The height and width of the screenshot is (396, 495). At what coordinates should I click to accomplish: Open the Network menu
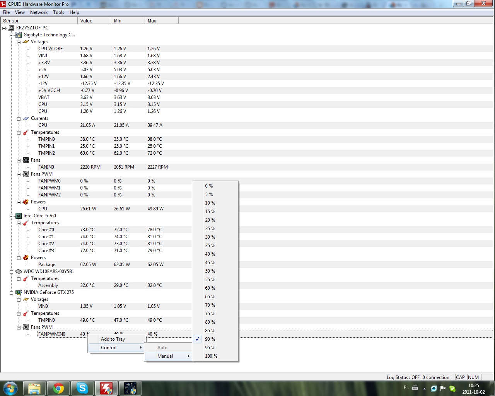(39, 12)
